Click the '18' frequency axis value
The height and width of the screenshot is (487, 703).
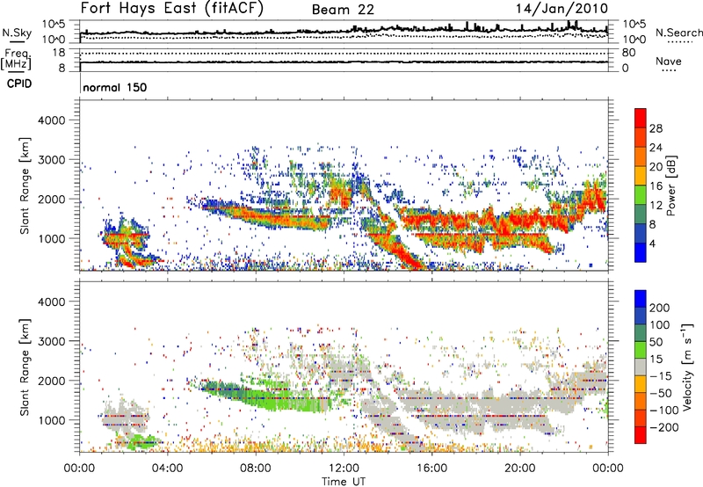(59, 53)
